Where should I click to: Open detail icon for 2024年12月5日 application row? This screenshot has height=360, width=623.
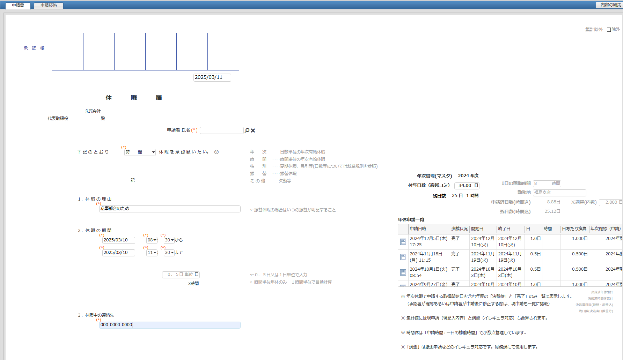pyautogui.click(x=403, y=242)
